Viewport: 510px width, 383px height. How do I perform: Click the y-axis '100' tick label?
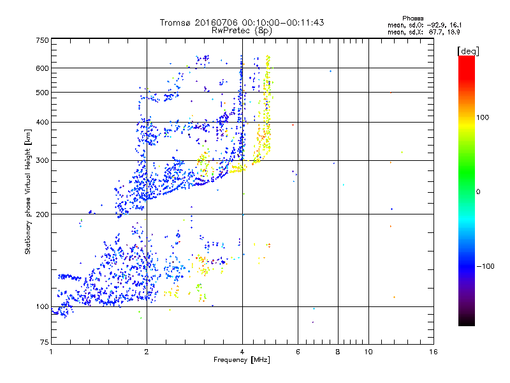(x=42, y=306)
